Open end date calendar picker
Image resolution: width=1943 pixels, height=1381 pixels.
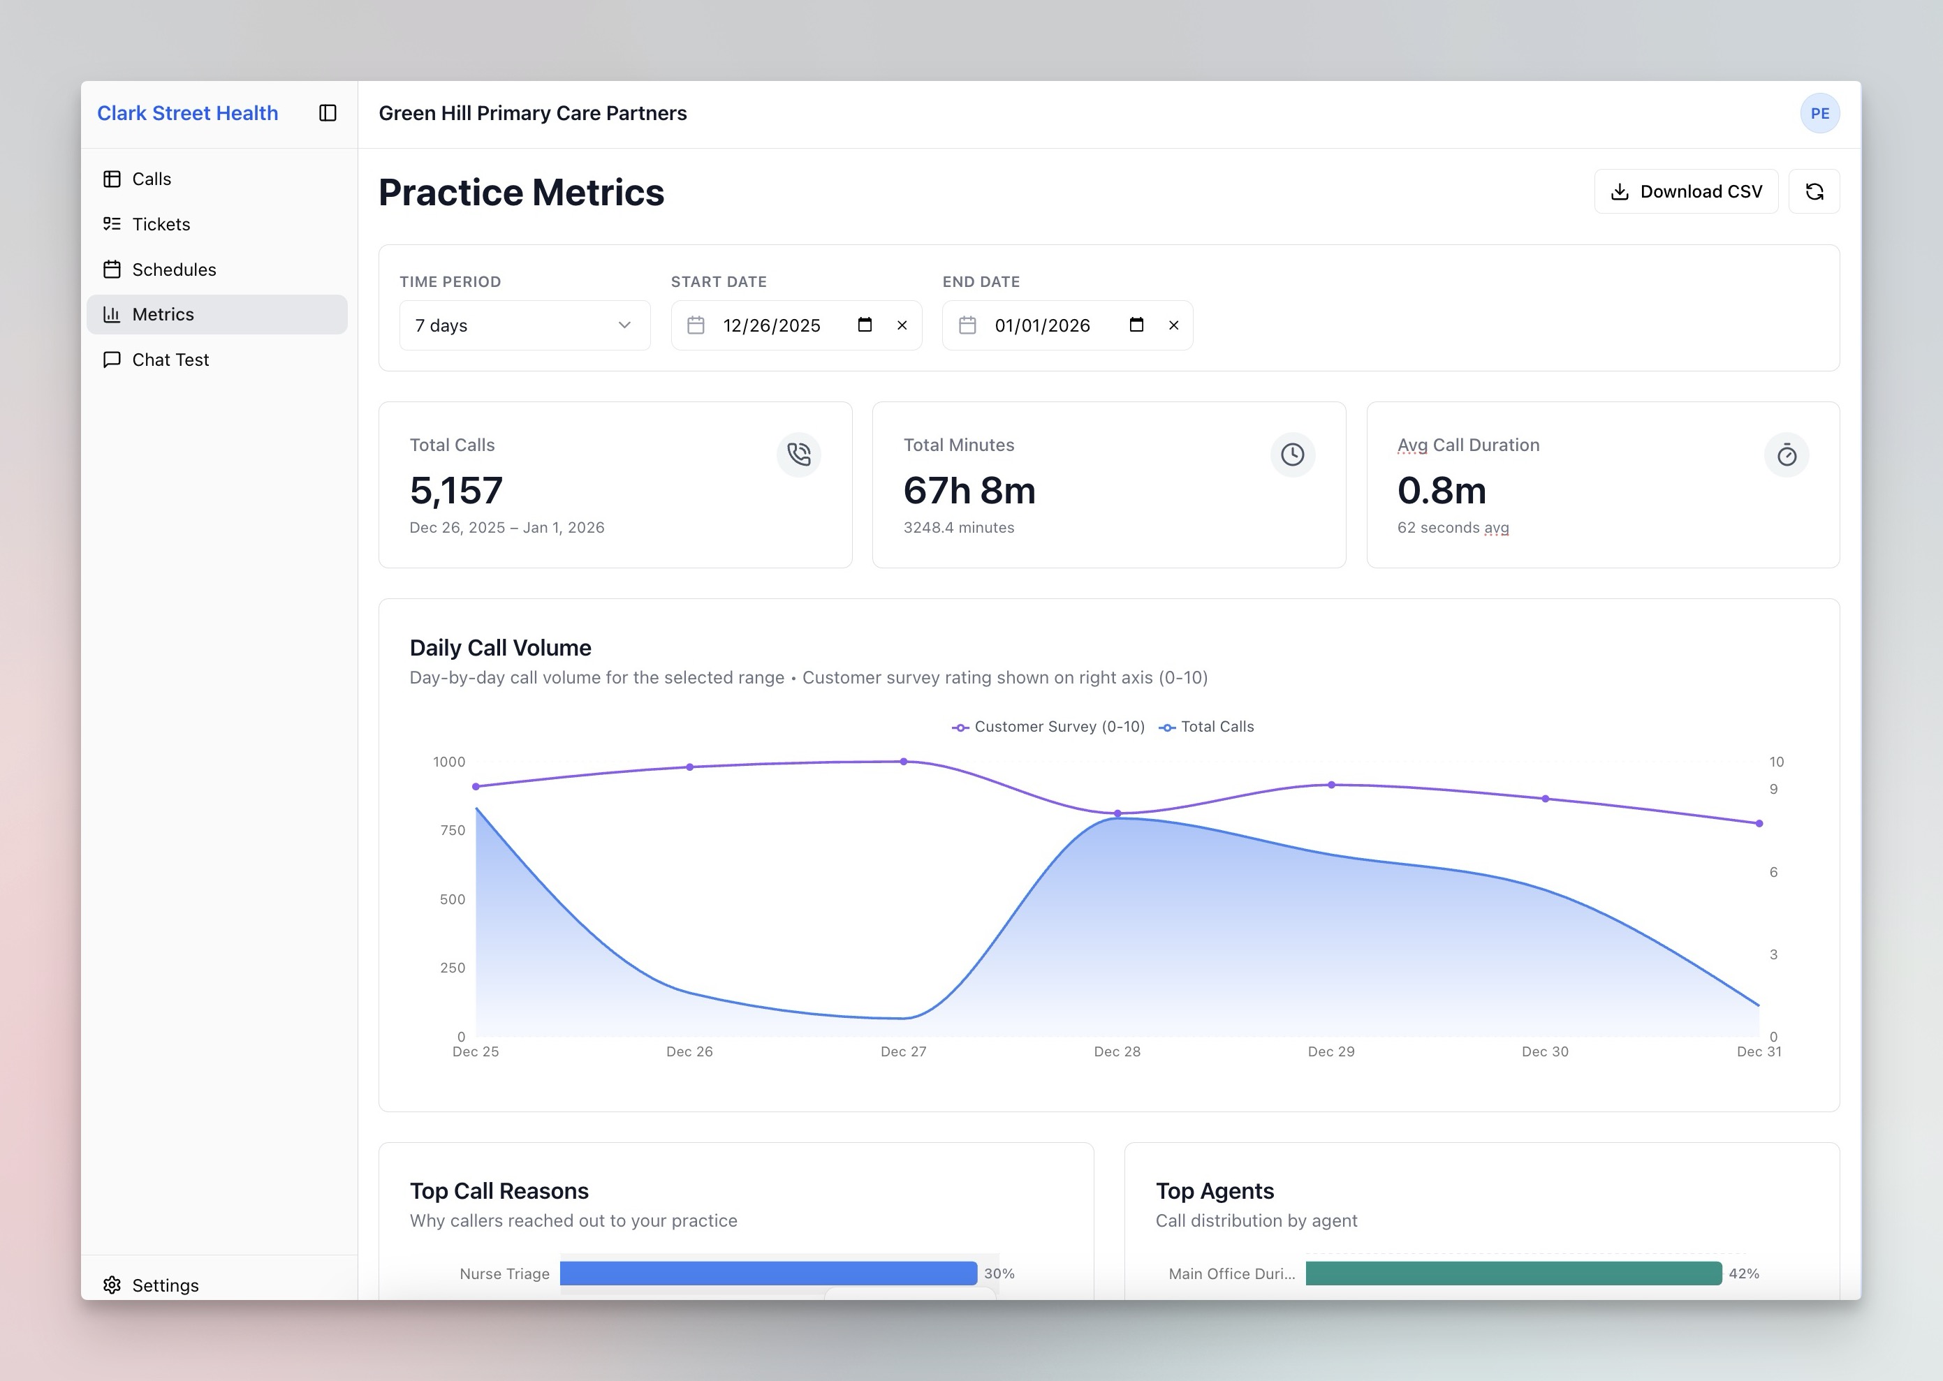(x=1136, y=325)
